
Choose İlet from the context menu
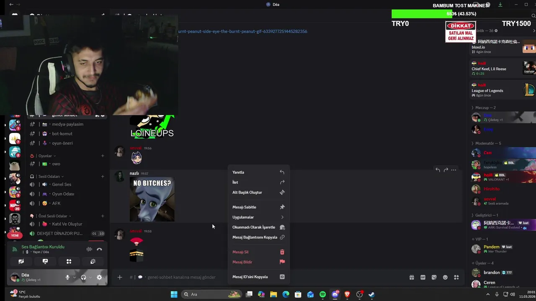(x=258, y=182)
